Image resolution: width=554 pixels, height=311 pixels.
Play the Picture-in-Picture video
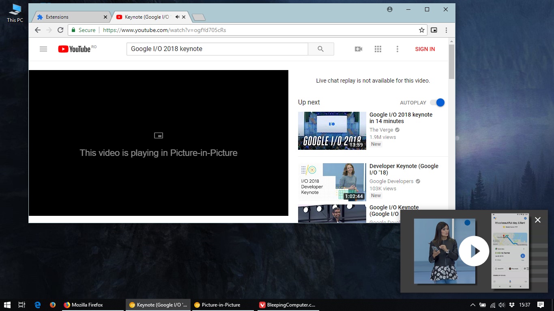[x=474, y=251]
